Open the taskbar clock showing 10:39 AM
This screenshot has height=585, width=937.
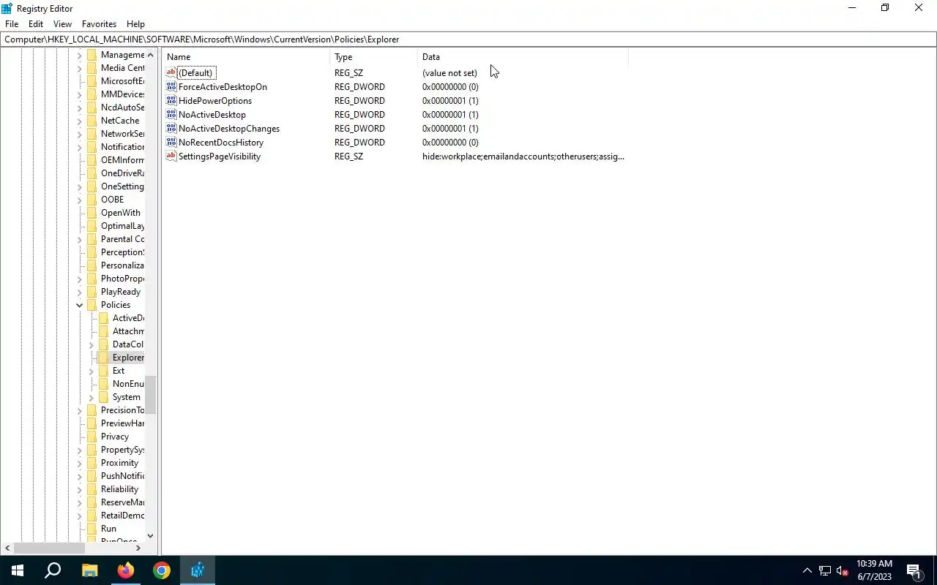pos(874,570)
